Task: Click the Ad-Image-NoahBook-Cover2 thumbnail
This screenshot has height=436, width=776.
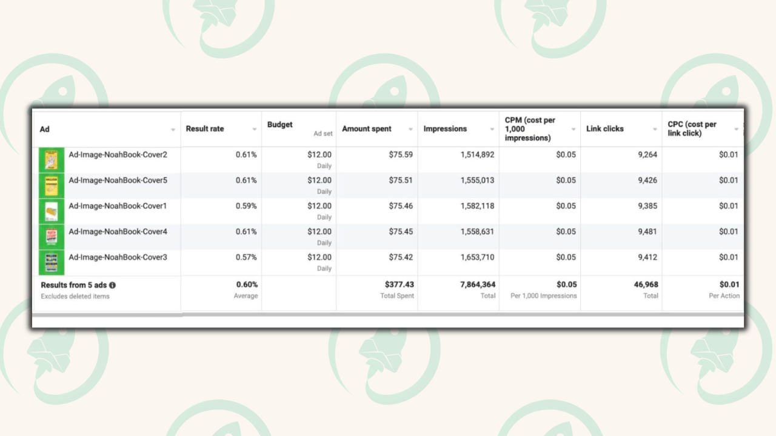Action: click(x=52, y=160)
